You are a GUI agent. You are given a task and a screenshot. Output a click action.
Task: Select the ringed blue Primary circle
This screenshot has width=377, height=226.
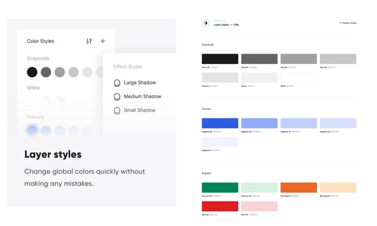(x=32, y=131)
